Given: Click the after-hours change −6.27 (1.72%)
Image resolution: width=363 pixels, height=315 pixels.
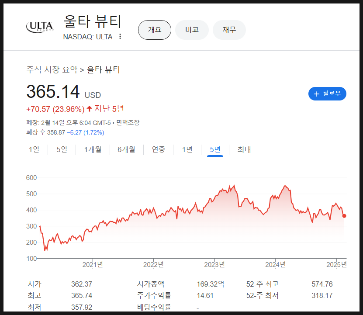Looking at the screenshot, I should pos(86,132).
